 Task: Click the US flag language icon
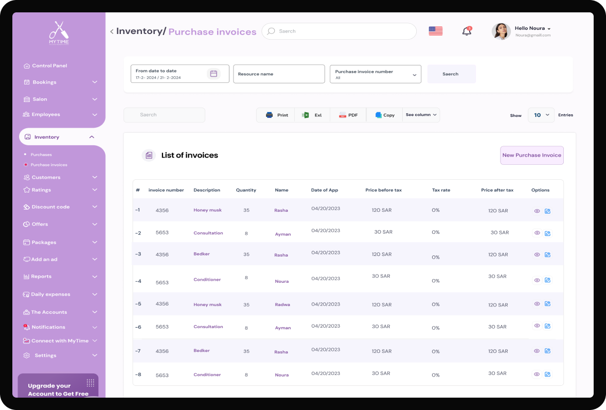pos(435,31)
